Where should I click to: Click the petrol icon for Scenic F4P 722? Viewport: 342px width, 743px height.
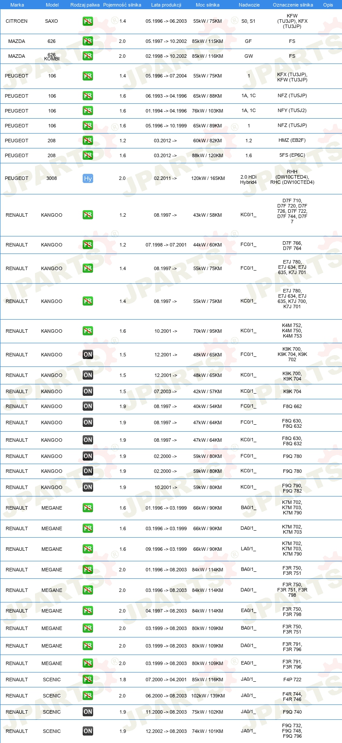click(x=87, y=680)
